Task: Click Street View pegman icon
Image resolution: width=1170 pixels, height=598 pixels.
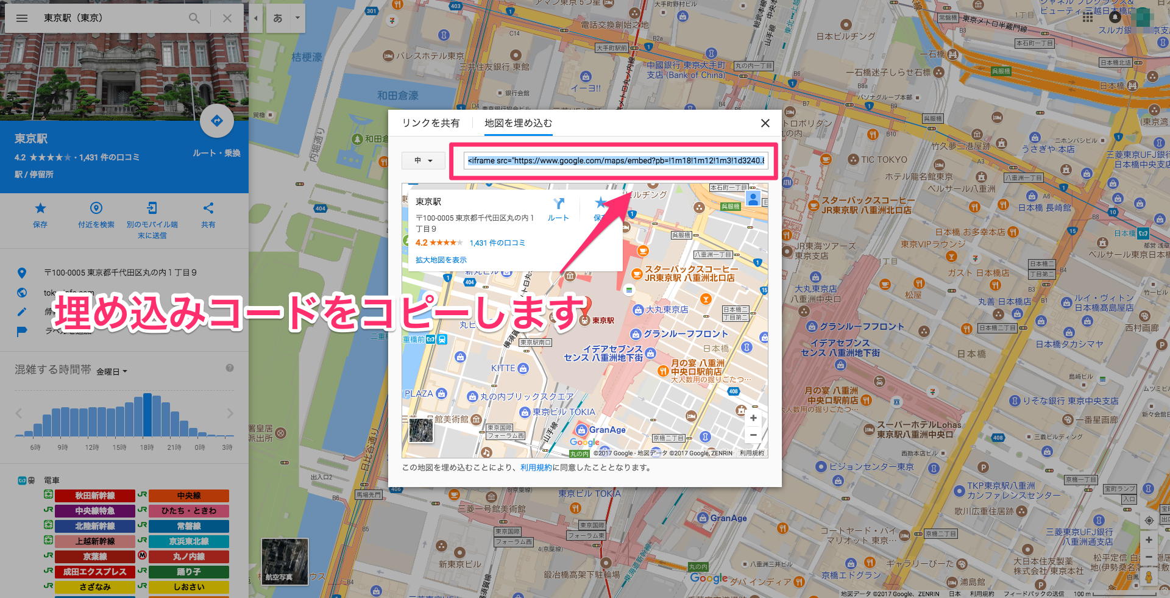Action: tap(1149, 577)
